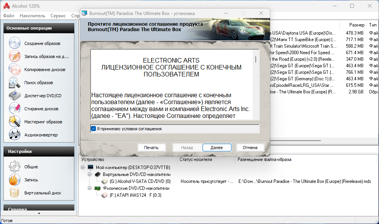
Task: Select the Manx TT SuperBike (Europe) row
Action: [324, 40]
